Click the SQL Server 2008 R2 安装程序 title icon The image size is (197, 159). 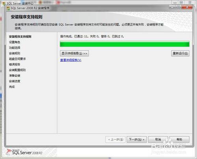(8, 8)
